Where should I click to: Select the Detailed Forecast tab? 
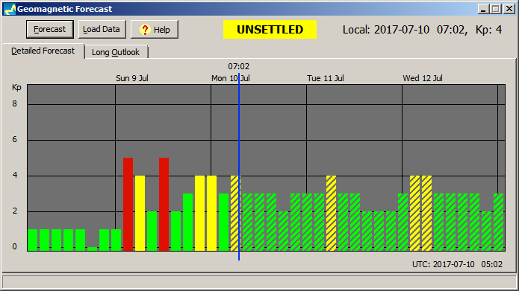(x=43, y=51)
